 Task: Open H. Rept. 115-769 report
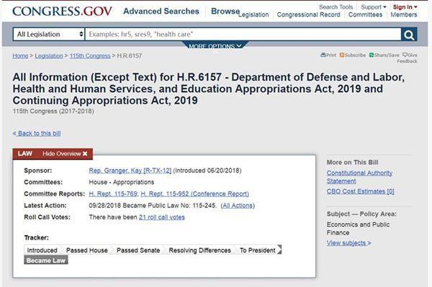(113, 194)
